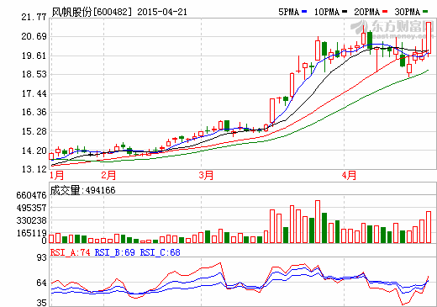The image size is (437, 307).
Task: Click RSI axis label 93
Action: click(42, 257)
